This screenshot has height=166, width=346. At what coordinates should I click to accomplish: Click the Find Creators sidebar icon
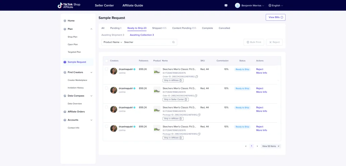pyautogui.click(x=65, y=72)
